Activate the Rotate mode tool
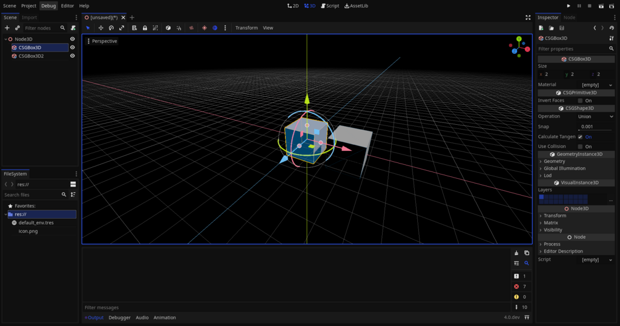The width and height of the screenshot is (620, 326). [x=111, y=28]
